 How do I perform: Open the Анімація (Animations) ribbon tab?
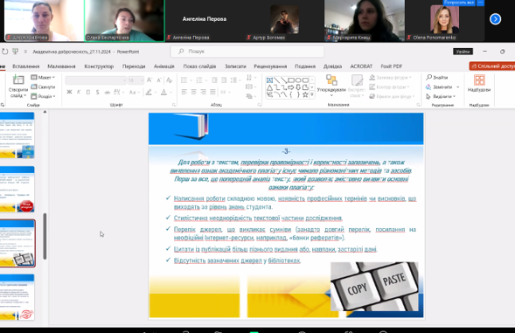coord(164,66)
